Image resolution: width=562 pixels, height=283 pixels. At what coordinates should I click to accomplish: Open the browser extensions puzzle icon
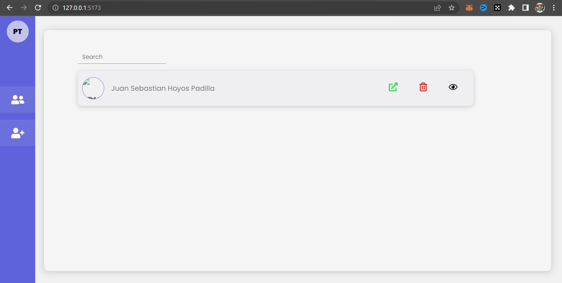[511, 8]
